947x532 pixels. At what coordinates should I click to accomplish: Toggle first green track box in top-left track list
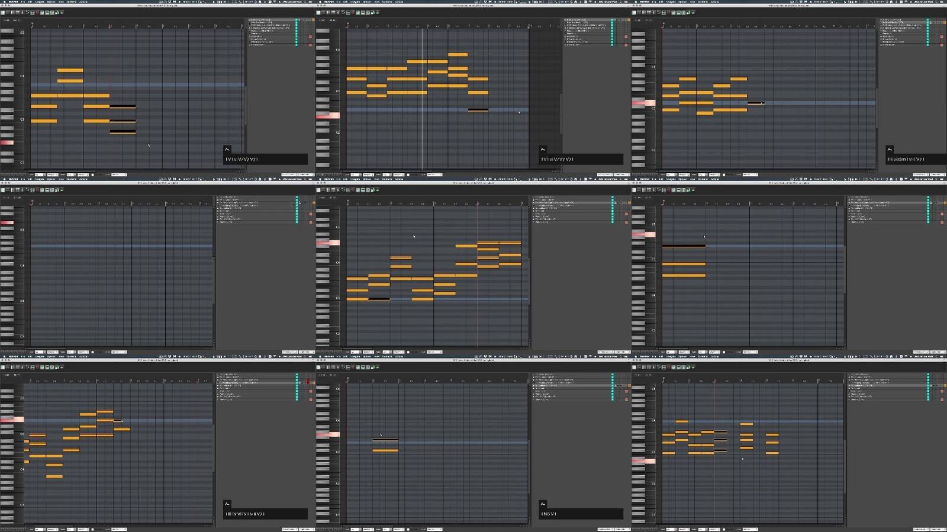[x=297, y=21]
